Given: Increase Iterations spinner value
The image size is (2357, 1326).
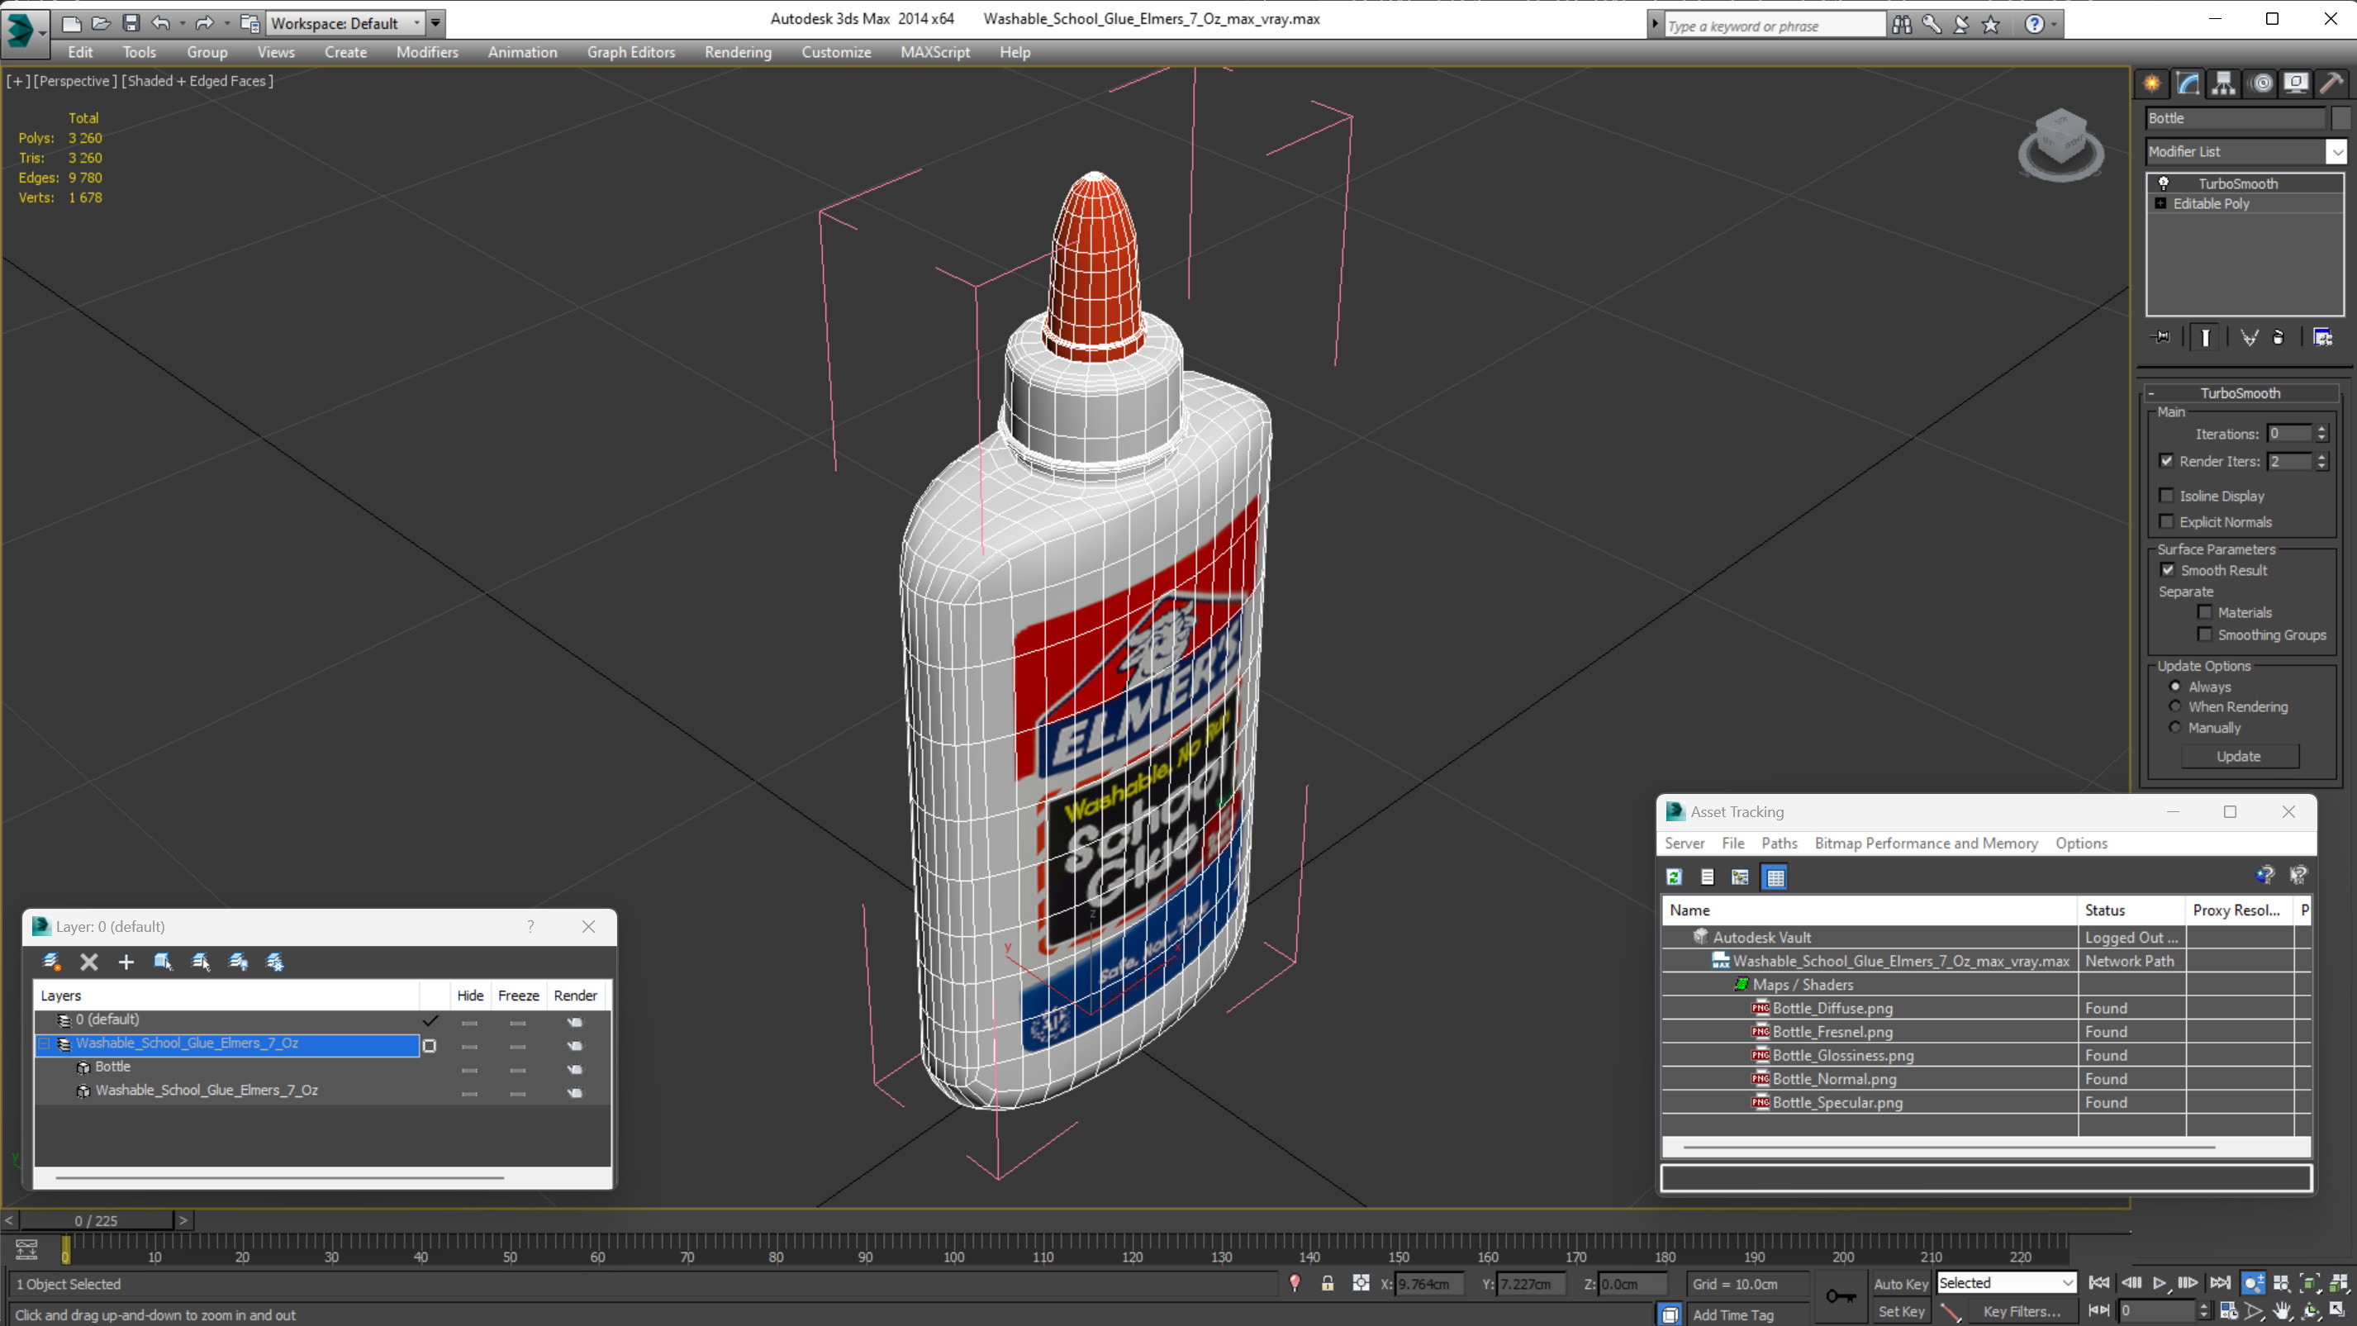Looking at the screenshot, I should (2321, 428).
